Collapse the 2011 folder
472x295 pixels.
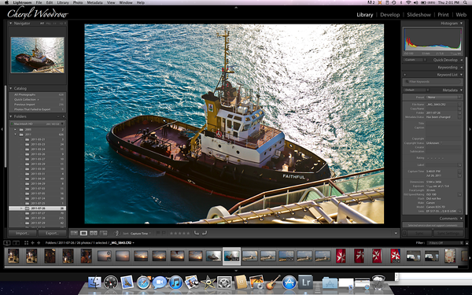(x=16, y=135)
